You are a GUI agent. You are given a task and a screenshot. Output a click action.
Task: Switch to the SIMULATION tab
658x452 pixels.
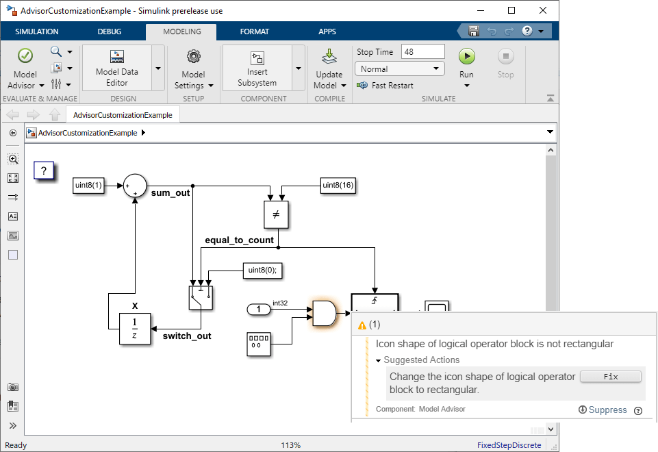point(37,32)
